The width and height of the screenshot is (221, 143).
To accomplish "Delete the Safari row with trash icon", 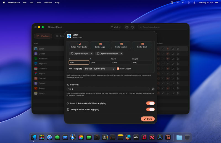I will [x=178, y=49].
